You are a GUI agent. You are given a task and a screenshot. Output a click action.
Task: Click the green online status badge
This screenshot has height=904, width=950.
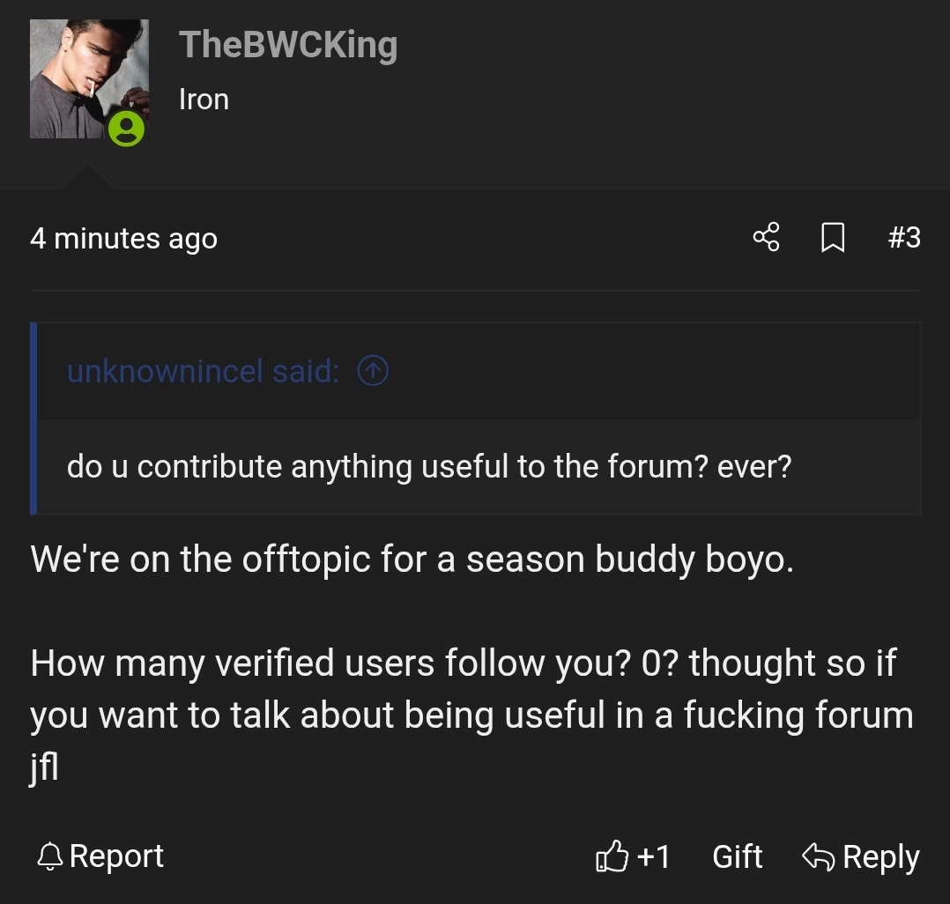[x=127, y=129]
